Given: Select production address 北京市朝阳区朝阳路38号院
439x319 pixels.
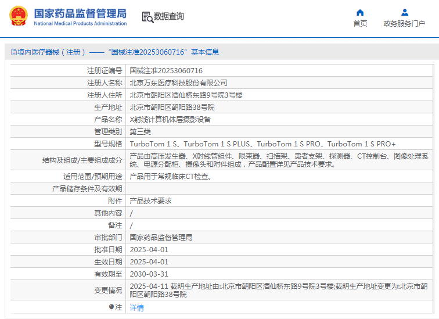Looking at the screenshot, I should [172, 107].
